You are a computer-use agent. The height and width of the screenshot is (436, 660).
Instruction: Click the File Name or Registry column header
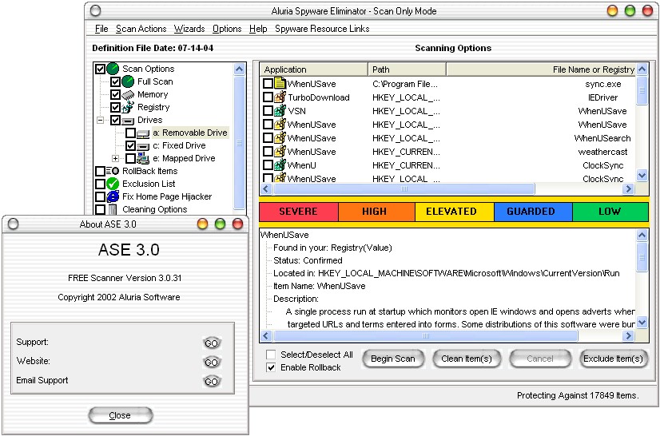coord(541,69)
